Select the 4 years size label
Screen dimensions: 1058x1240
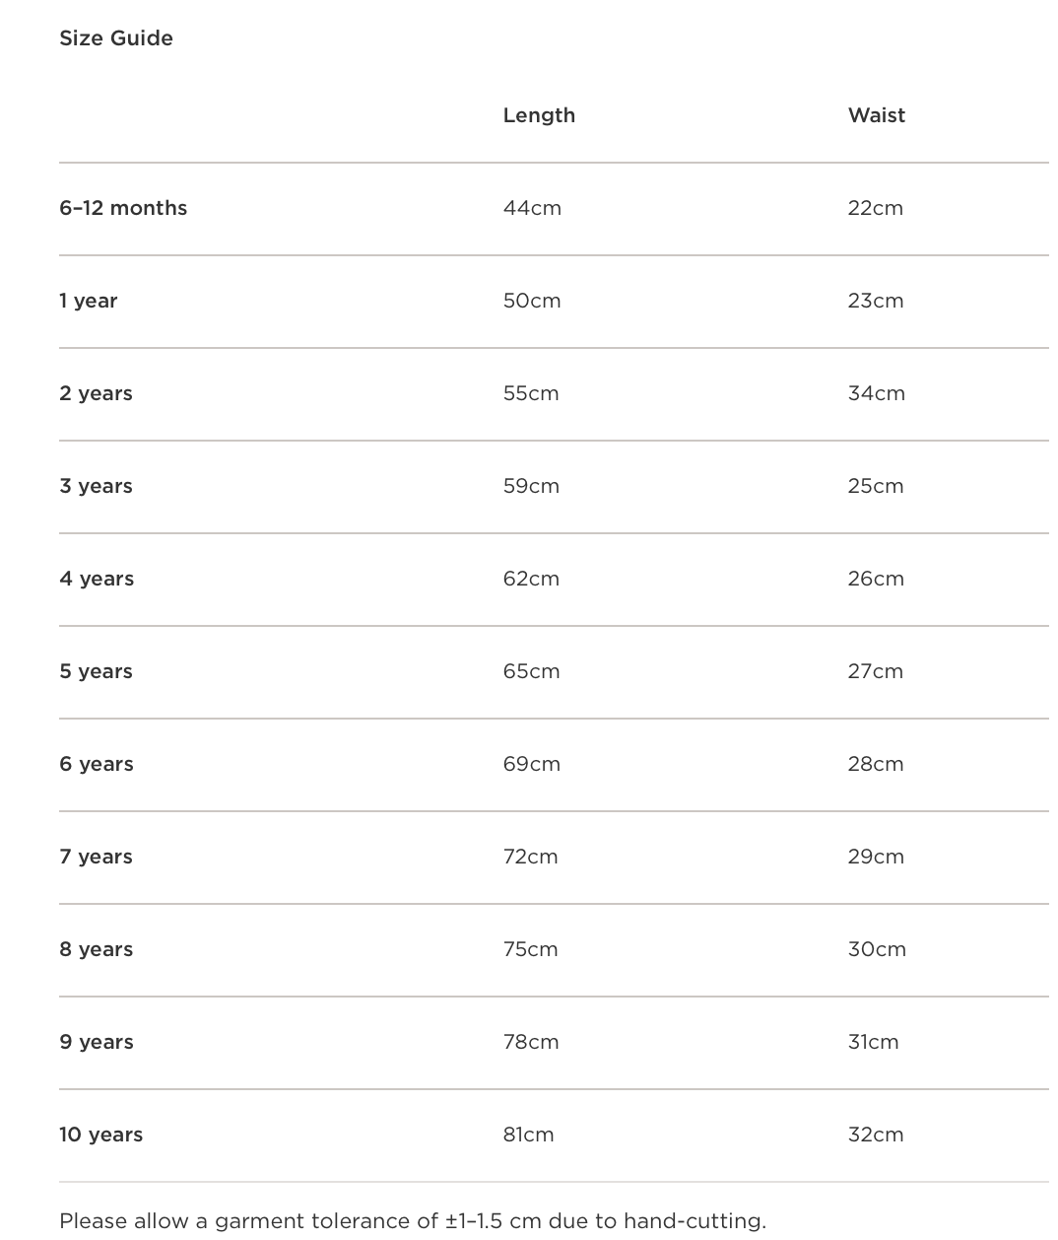pyautogui.click(x=97, y=579)
